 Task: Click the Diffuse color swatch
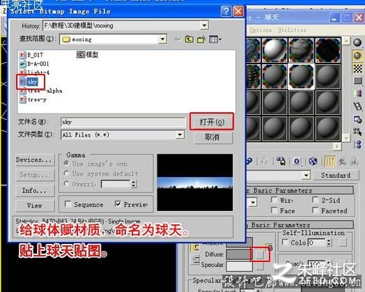pos(239,254)
